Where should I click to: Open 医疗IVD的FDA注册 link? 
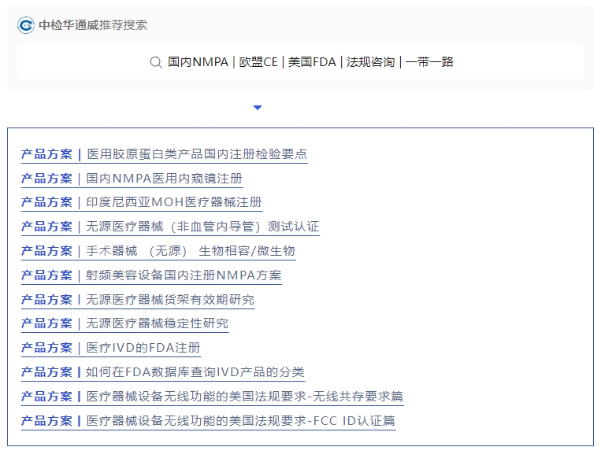tap(143, 348)
